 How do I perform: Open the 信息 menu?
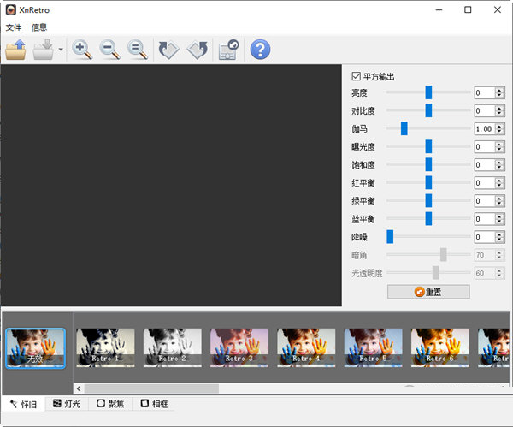pos(39,27)
